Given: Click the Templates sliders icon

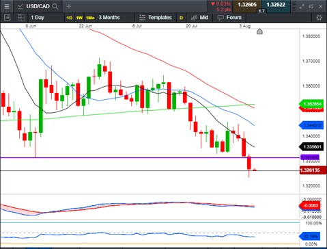Looking at the screenshot, I should (142, 18).
